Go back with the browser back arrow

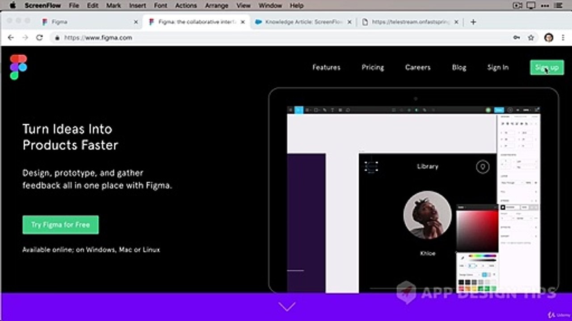pyautogui.click(x=11, y=38)
